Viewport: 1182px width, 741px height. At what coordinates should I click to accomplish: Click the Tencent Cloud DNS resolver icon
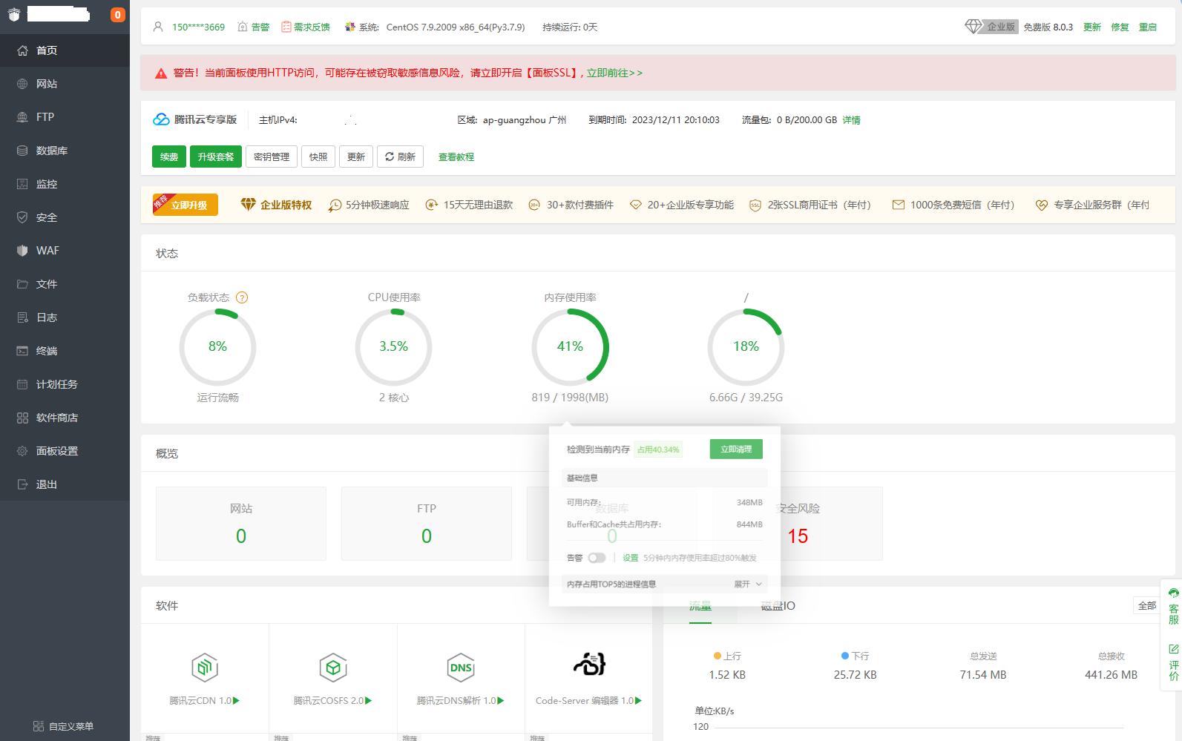click(x=460, y=667)
